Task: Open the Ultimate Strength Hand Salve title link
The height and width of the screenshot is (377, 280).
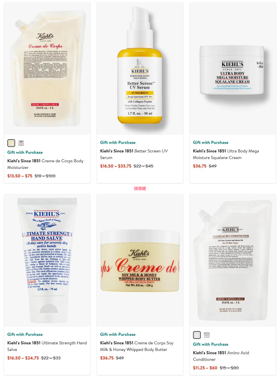Action: pyautogui.click(x=47, y=346)
